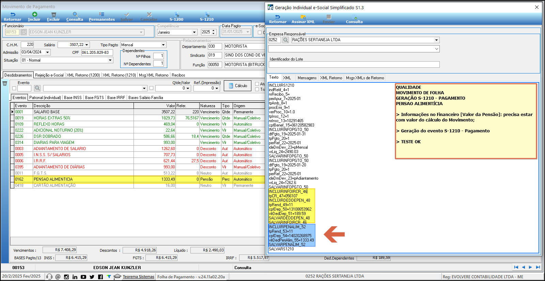Viewport: 545px width, 281px height.
Task: Click the @ email icon in status bar
Action: 58,277
